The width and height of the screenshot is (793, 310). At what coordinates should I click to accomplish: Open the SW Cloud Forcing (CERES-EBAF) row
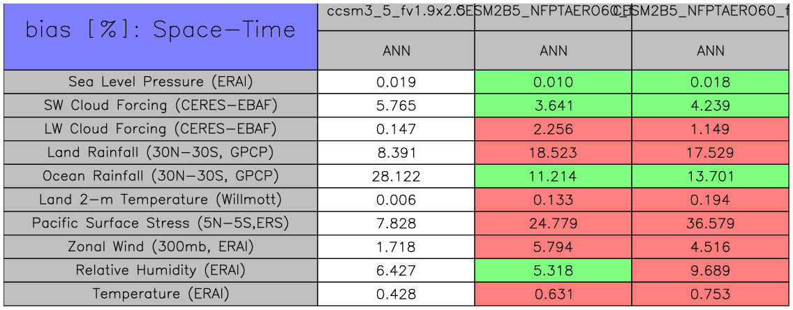(161, 105)
